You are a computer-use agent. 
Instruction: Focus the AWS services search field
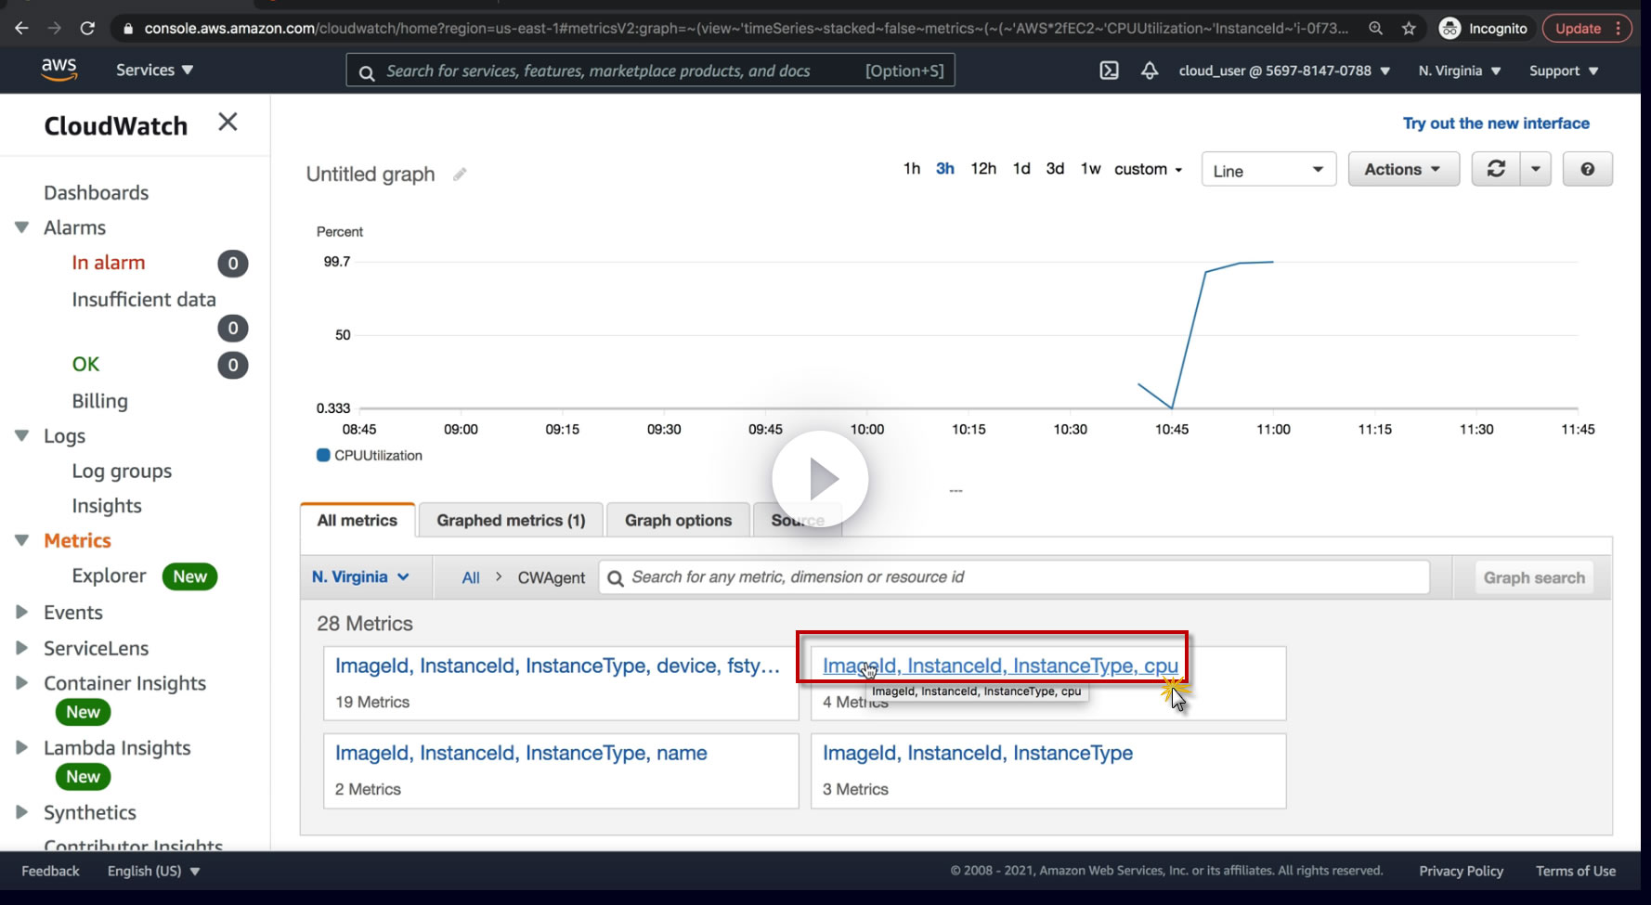point(650,71)
